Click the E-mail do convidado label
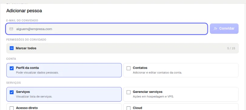 [22, 20]
